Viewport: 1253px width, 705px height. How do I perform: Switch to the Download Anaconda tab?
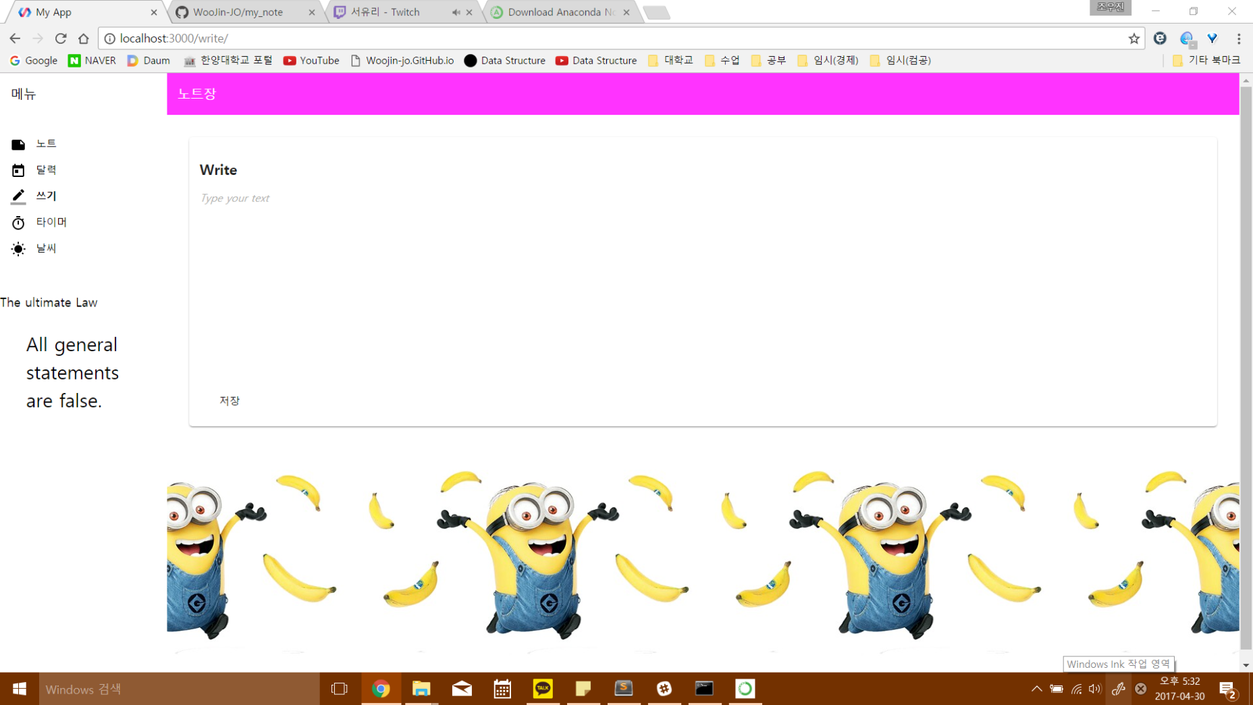point(560,12)
